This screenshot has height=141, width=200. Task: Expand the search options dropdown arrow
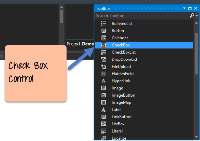[197, 16]
